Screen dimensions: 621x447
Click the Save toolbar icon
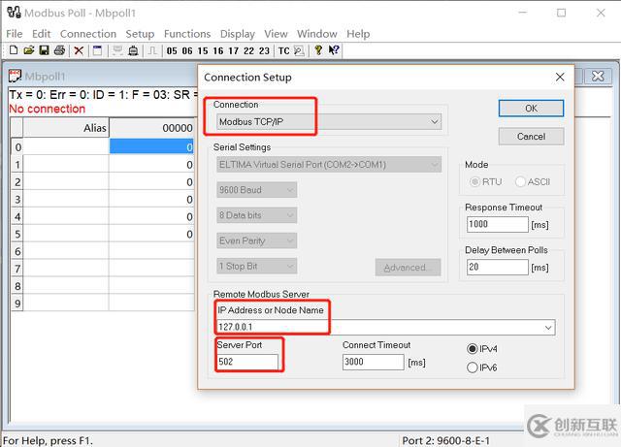tap(44, 50)
